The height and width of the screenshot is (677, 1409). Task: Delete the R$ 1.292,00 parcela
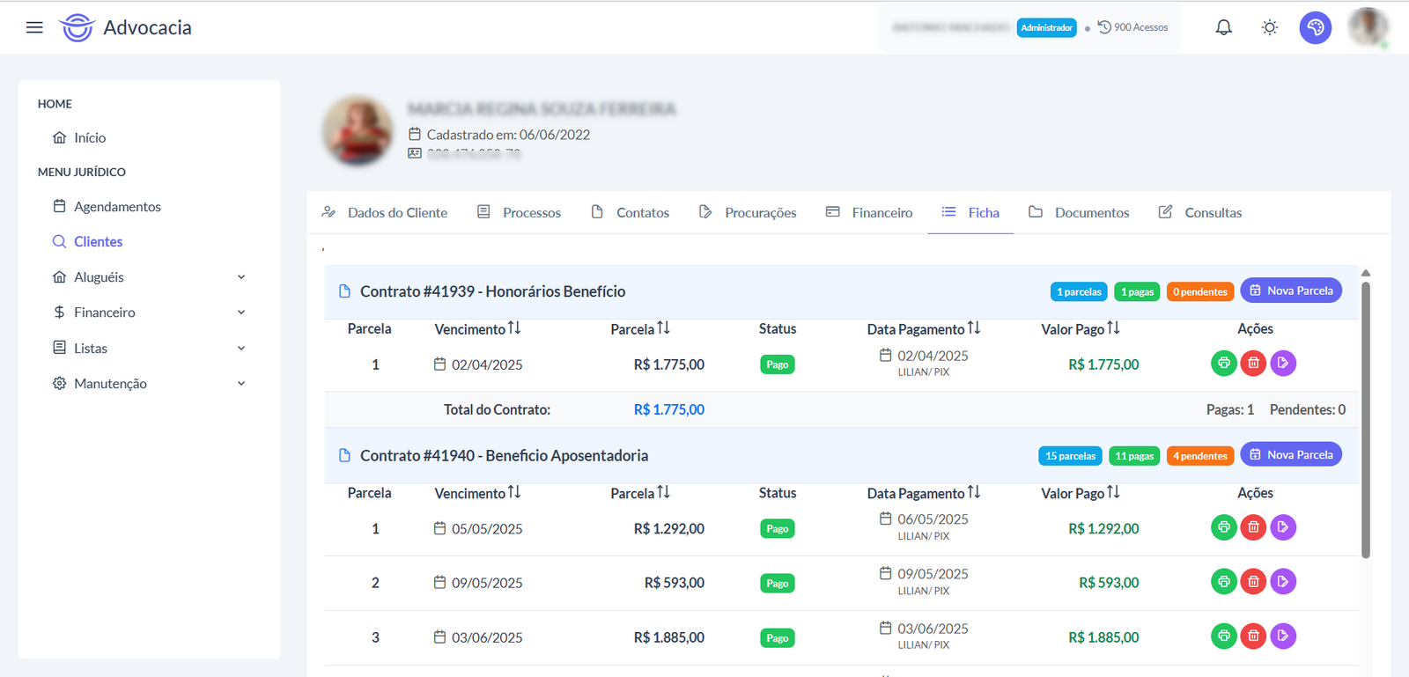tap(1253, 527)
